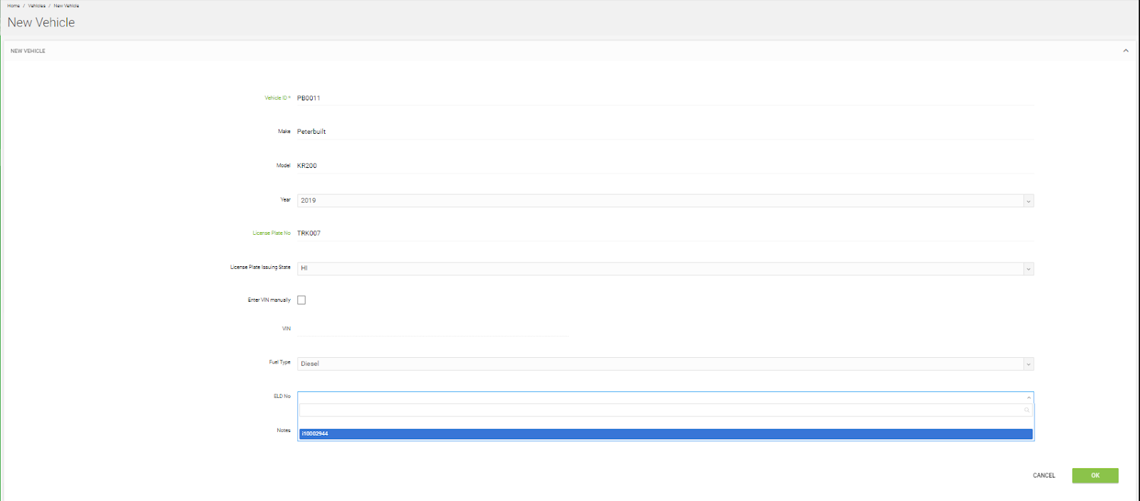The width and height of the screenshot is (1140, 501).
Task: Go to Home breadcrumb link
Action: 14,6
